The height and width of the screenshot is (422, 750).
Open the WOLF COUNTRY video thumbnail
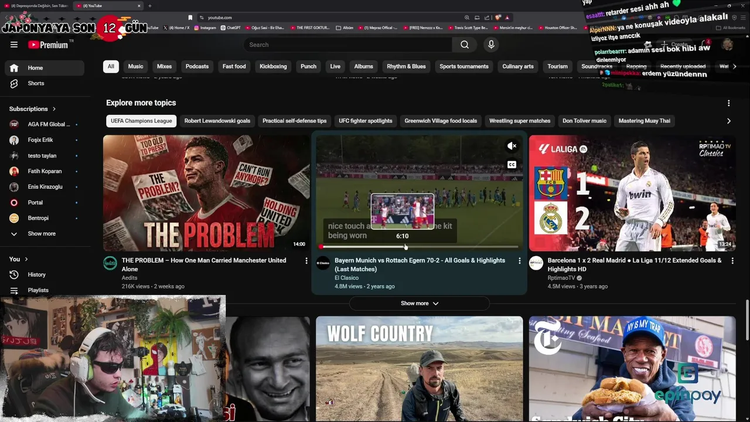(420, 369)
